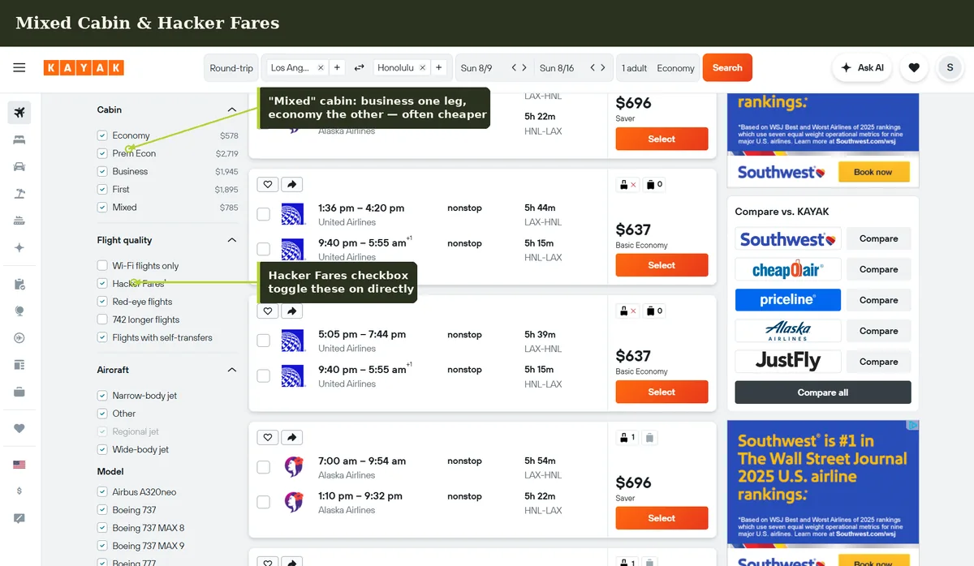The image size is (974, 566).
Task: Remove Honolulu from destination field
Action: click(x=423, y=68)
